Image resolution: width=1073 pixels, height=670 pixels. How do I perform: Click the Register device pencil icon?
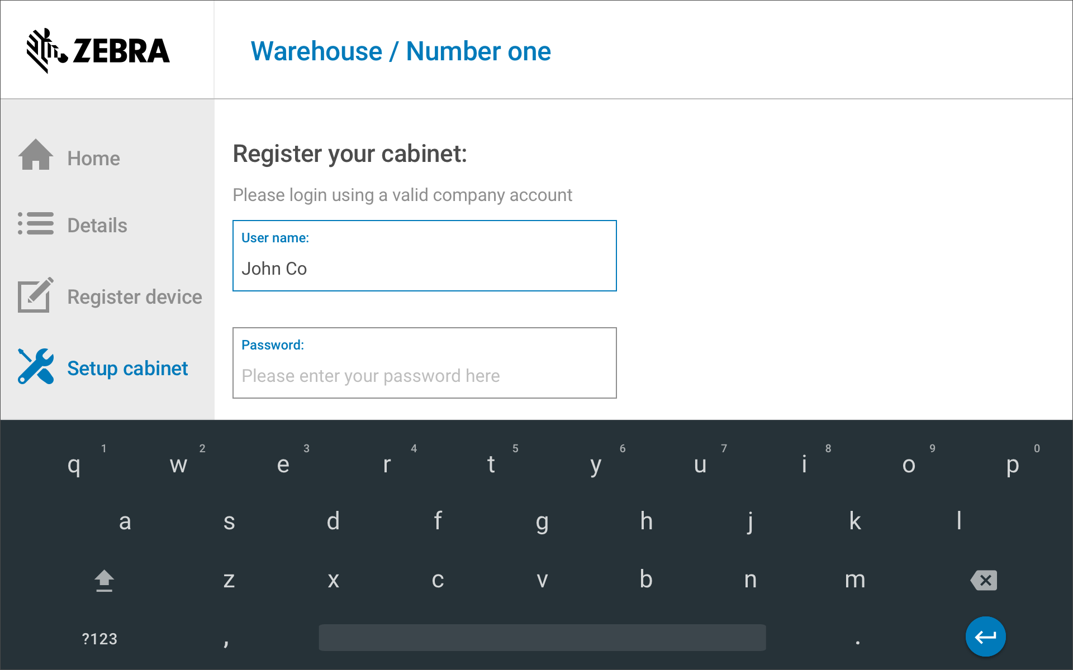point(36,295)
